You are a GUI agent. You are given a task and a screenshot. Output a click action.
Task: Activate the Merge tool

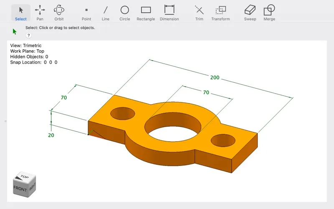point(269,13)
